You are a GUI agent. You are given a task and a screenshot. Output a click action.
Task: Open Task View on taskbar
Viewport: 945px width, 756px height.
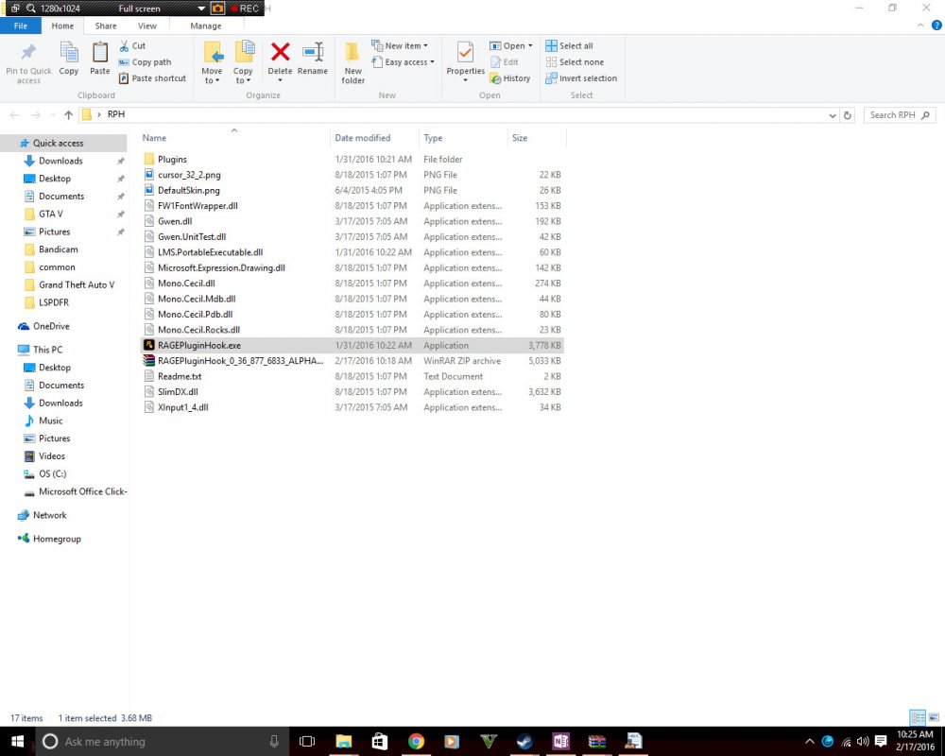(x=307, y=741)
